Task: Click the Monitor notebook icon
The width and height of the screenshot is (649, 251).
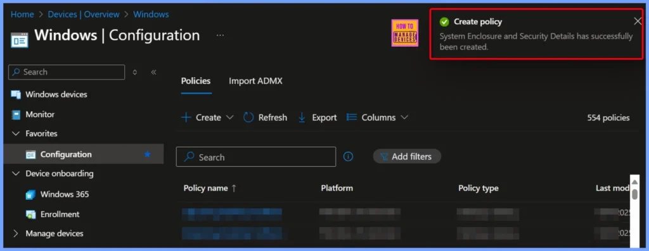Action: click(16, 115)
